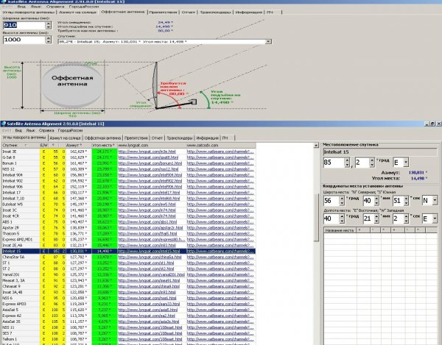Open the lyngsat link in Yamal 201 row
This screenshot has height=345, width=442.
[151, 274]
